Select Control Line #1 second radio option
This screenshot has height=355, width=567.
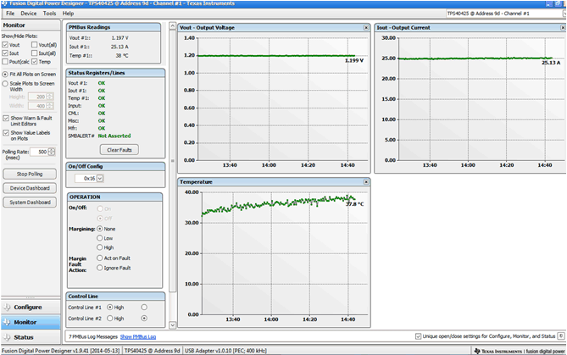click(144, 308)
